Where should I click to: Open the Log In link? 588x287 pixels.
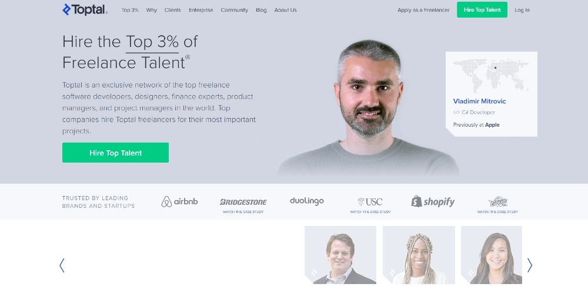(x=522, y=10)
